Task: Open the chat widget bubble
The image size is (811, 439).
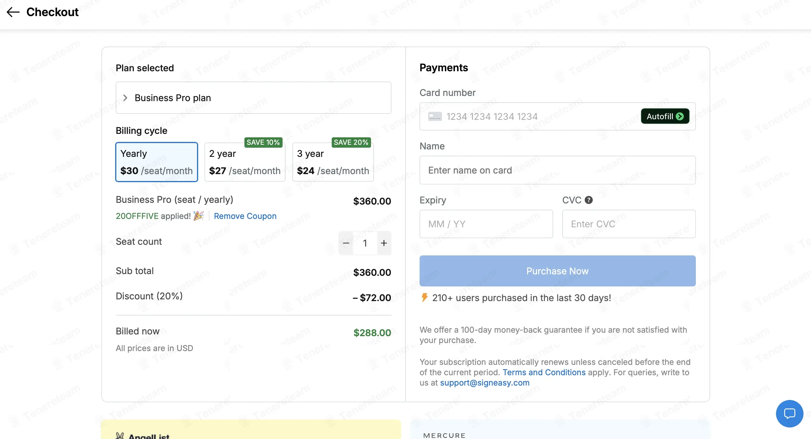Action: click(789, 413)
